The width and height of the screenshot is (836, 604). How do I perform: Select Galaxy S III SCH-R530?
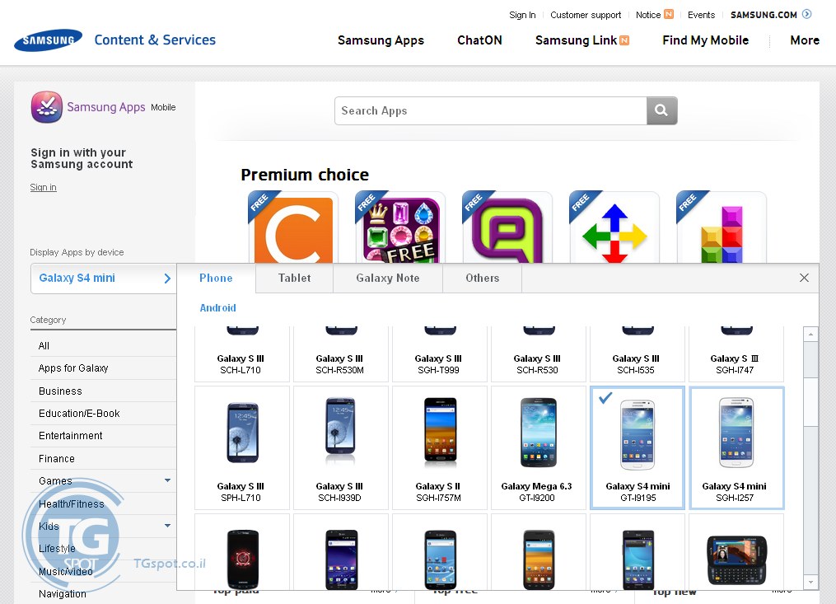539,354
